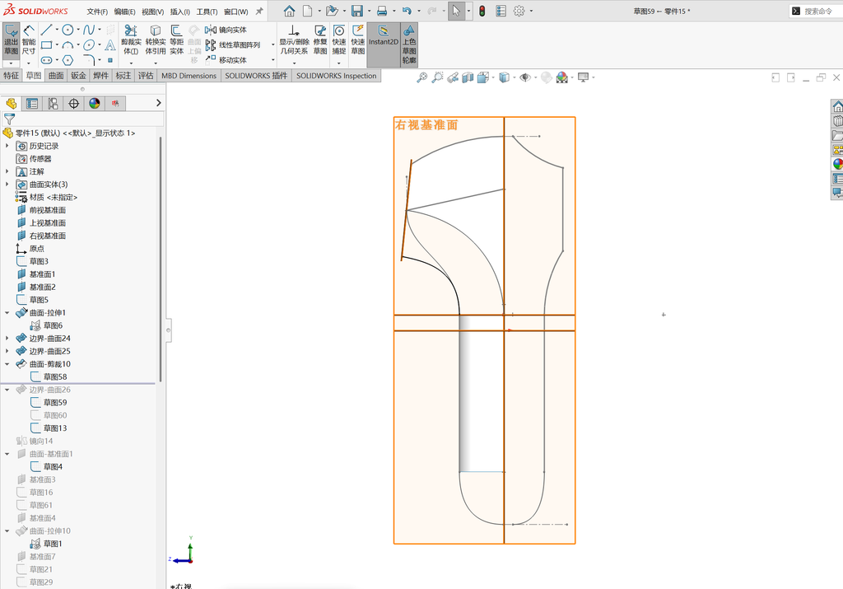Expand the 边界-曲面24 tree node

click(x=7, y=339)
